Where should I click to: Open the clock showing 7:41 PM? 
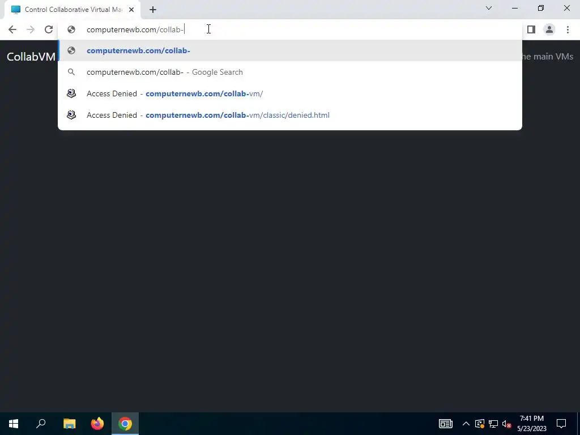pyautogui.click(x=531, y=424)
